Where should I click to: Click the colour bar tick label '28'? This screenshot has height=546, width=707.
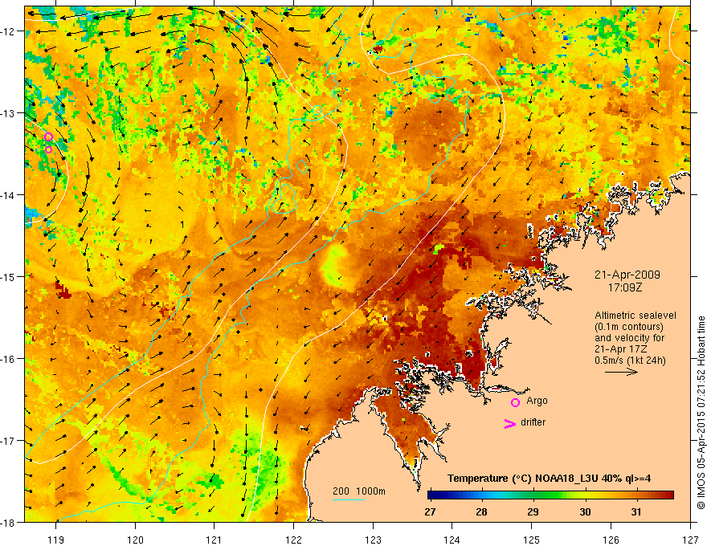(481, 512)
